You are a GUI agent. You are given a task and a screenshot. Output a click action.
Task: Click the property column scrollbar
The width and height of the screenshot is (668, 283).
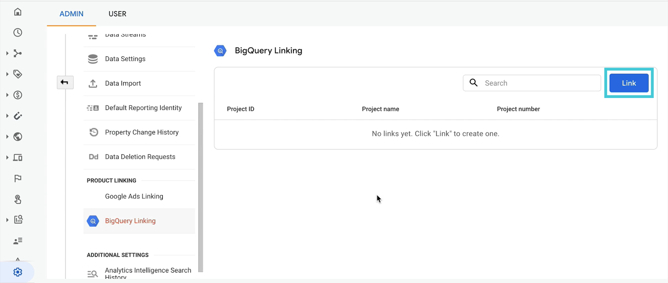point(200,188)
